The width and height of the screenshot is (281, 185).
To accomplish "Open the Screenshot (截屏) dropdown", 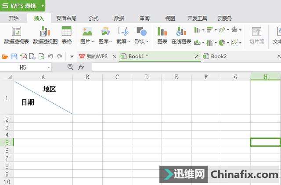I will tap(129, 42).
